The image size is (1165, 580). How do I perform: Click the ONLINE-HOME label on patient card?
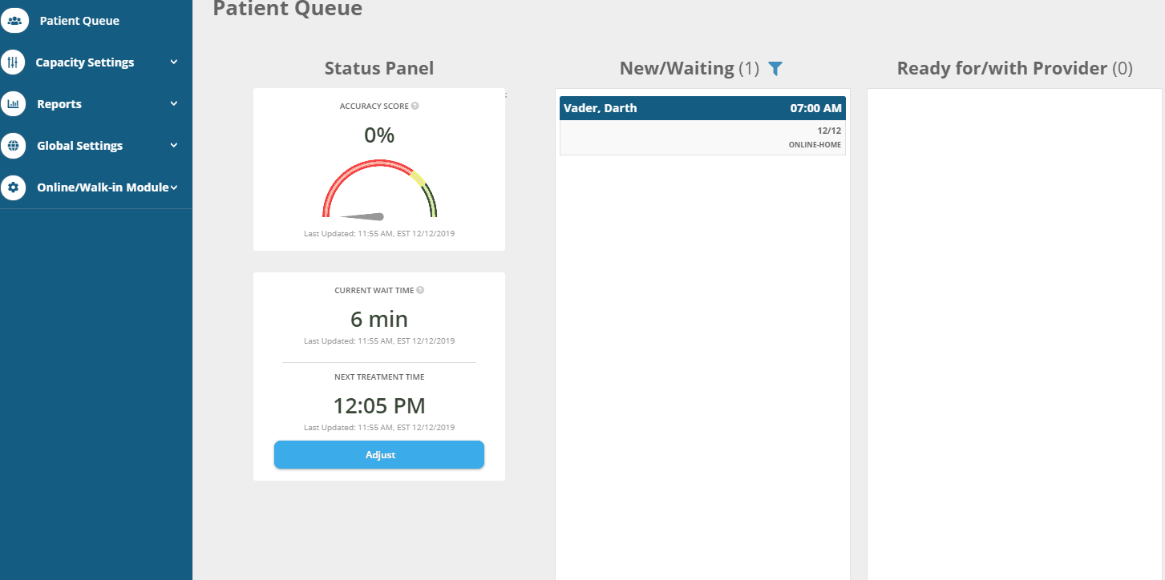[815, 145]
